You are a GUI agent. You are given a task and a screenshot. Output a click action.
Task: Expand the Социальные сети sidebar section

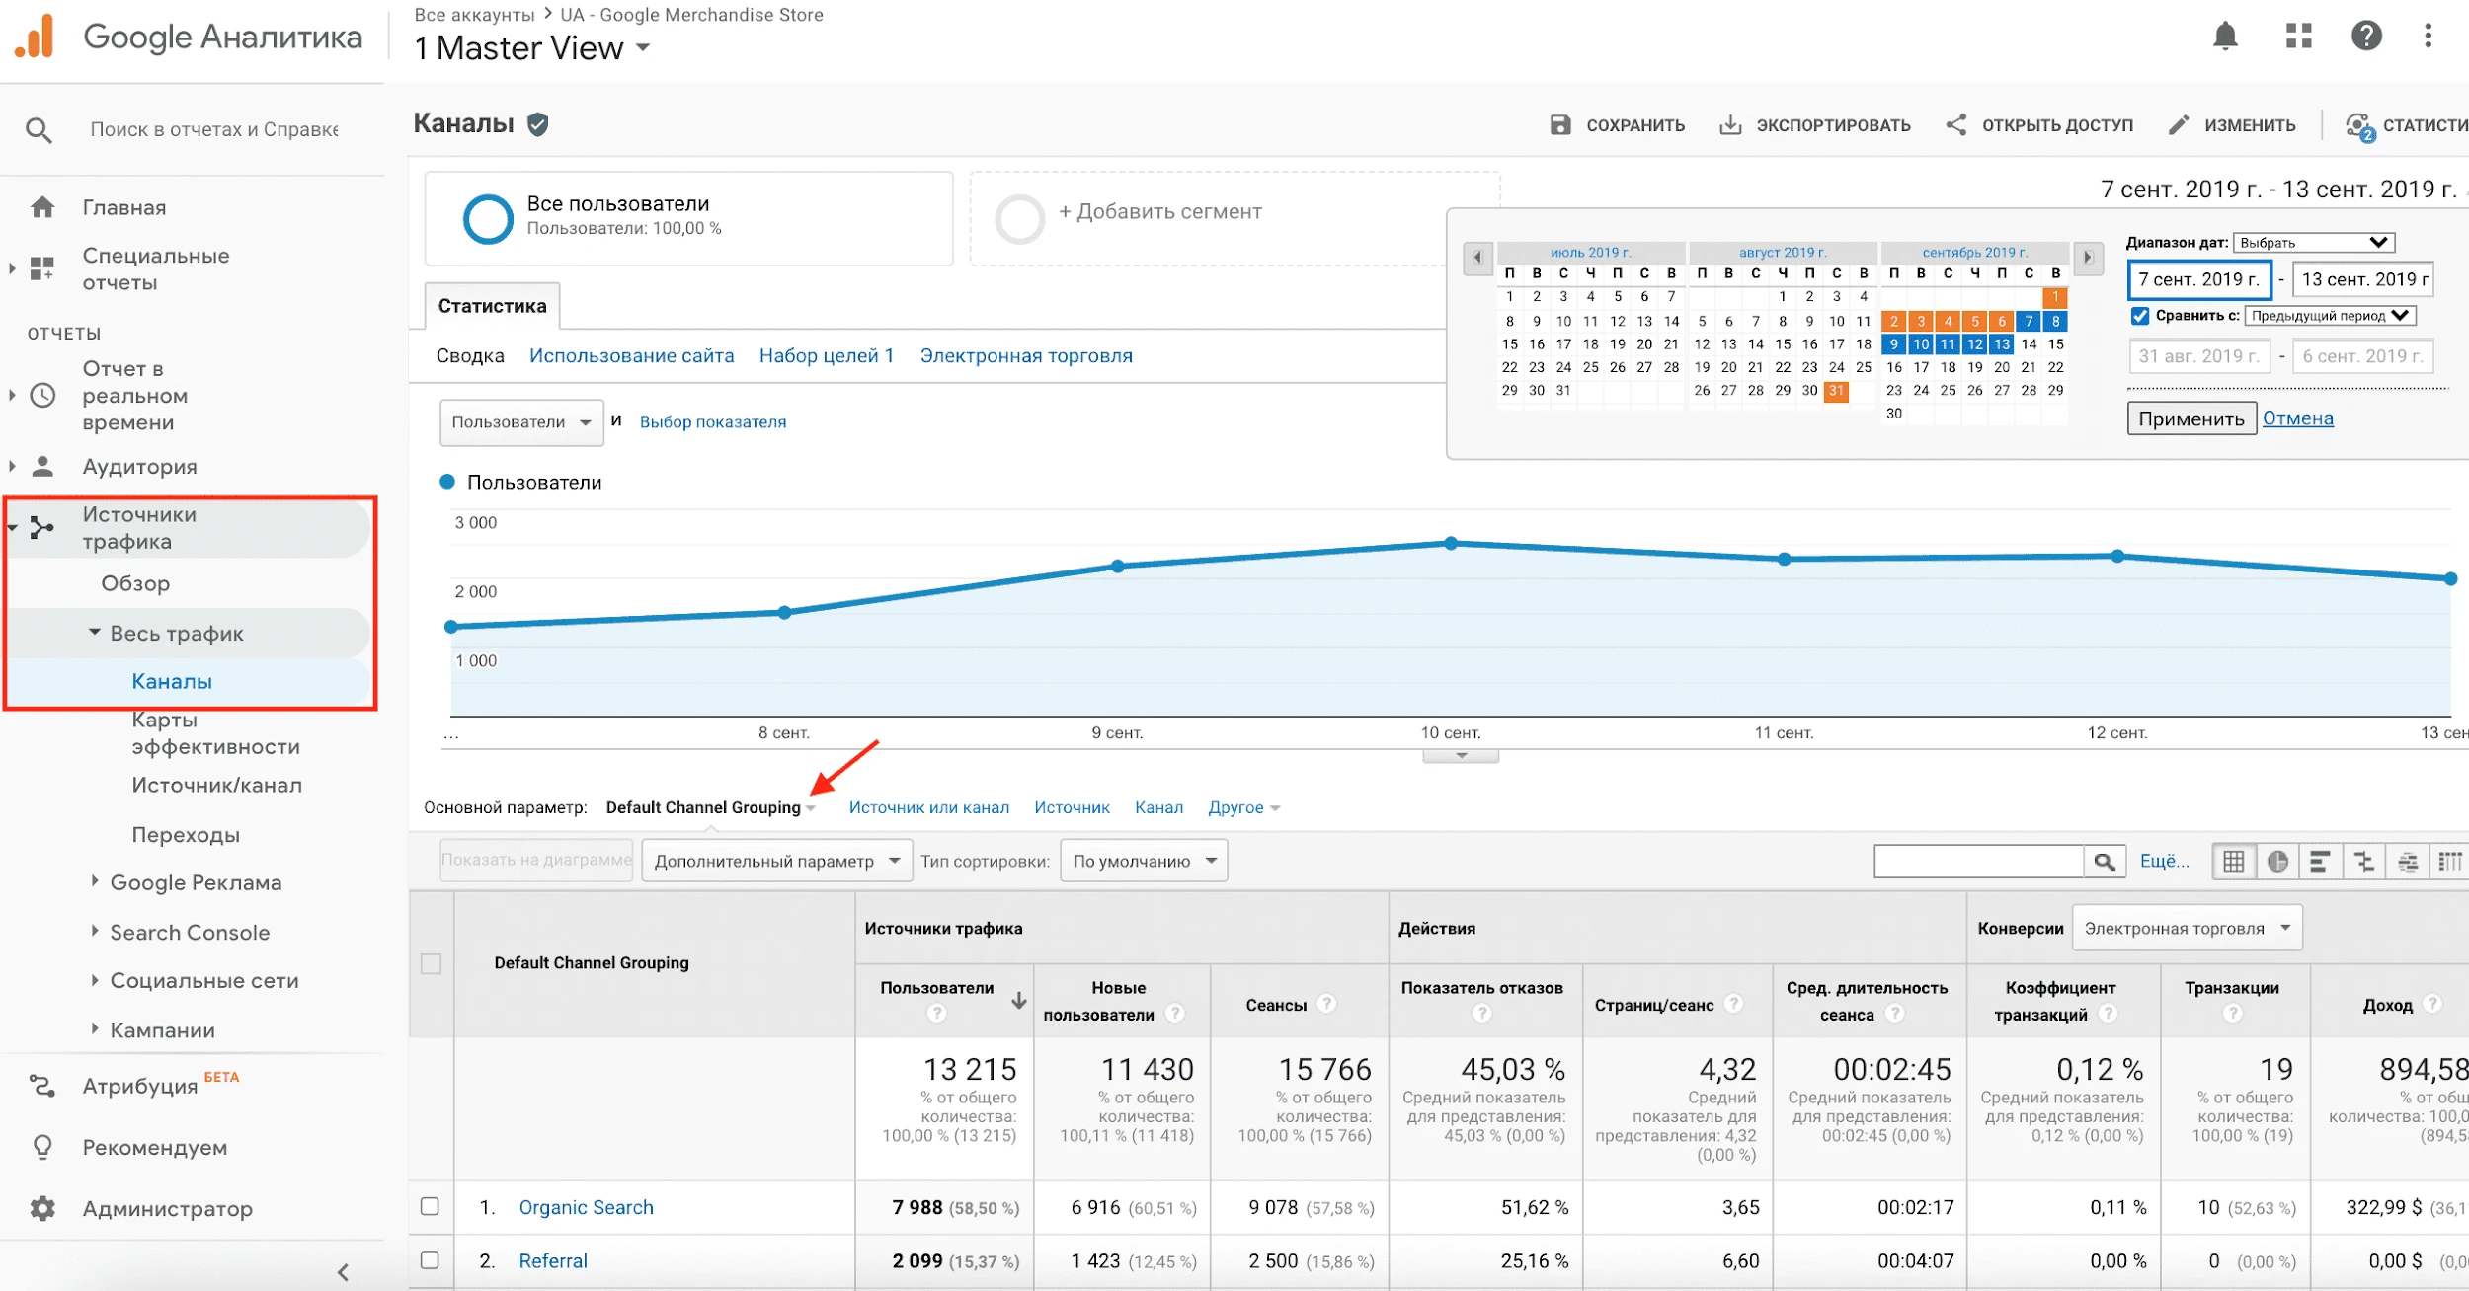pos(95,980)
